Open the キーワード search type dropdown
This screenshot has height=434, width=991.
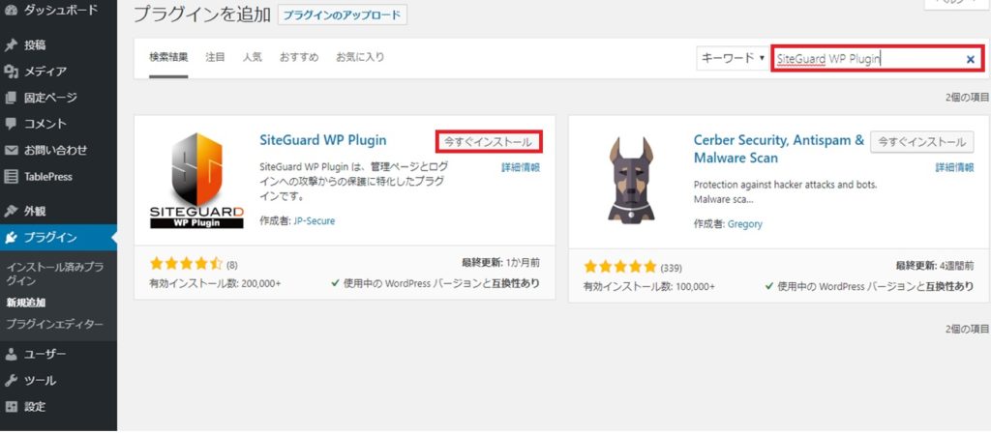(733, 58)
